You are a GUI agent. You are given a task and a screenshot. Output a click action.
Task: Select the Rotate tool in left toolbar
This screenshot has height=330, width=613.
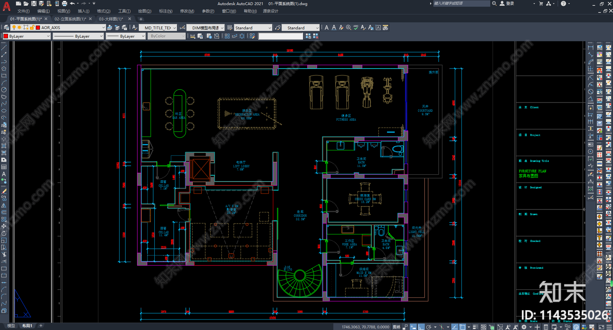click(x=4, y=233)
